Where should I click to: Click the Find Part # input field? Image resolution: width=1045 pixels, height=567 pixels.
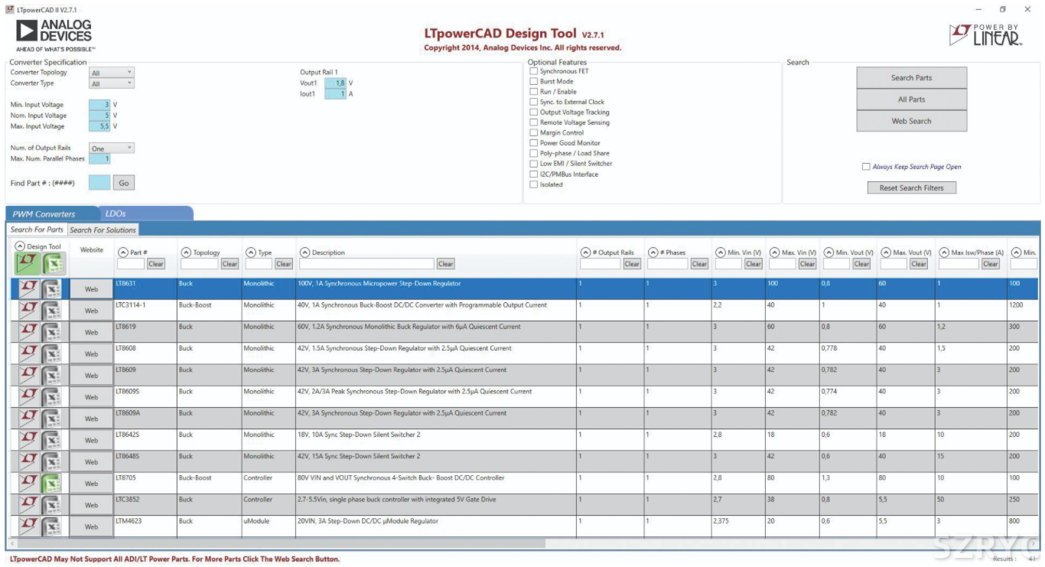click(99, 184)
